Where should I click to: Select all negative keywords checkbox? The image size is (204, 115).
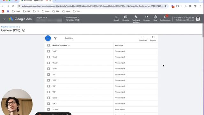point(48,45)
